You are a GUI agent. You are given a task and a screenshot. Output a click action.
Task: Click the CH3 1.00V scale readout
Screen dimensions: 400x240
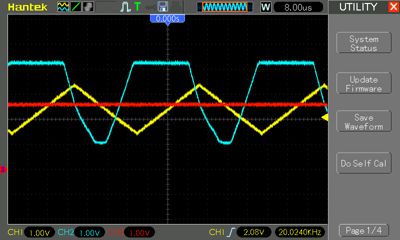coord(139,232)
